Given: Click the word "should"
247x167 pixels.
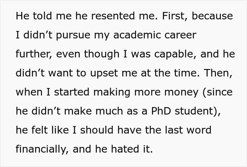Looking at the screenshot, I should [x=97, y=130].
